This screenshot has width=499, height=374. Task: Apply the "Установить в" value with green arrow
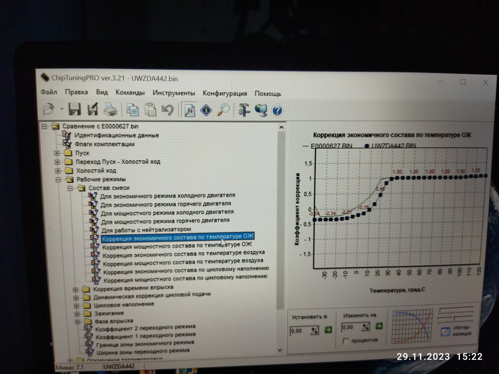coord(329,330)
